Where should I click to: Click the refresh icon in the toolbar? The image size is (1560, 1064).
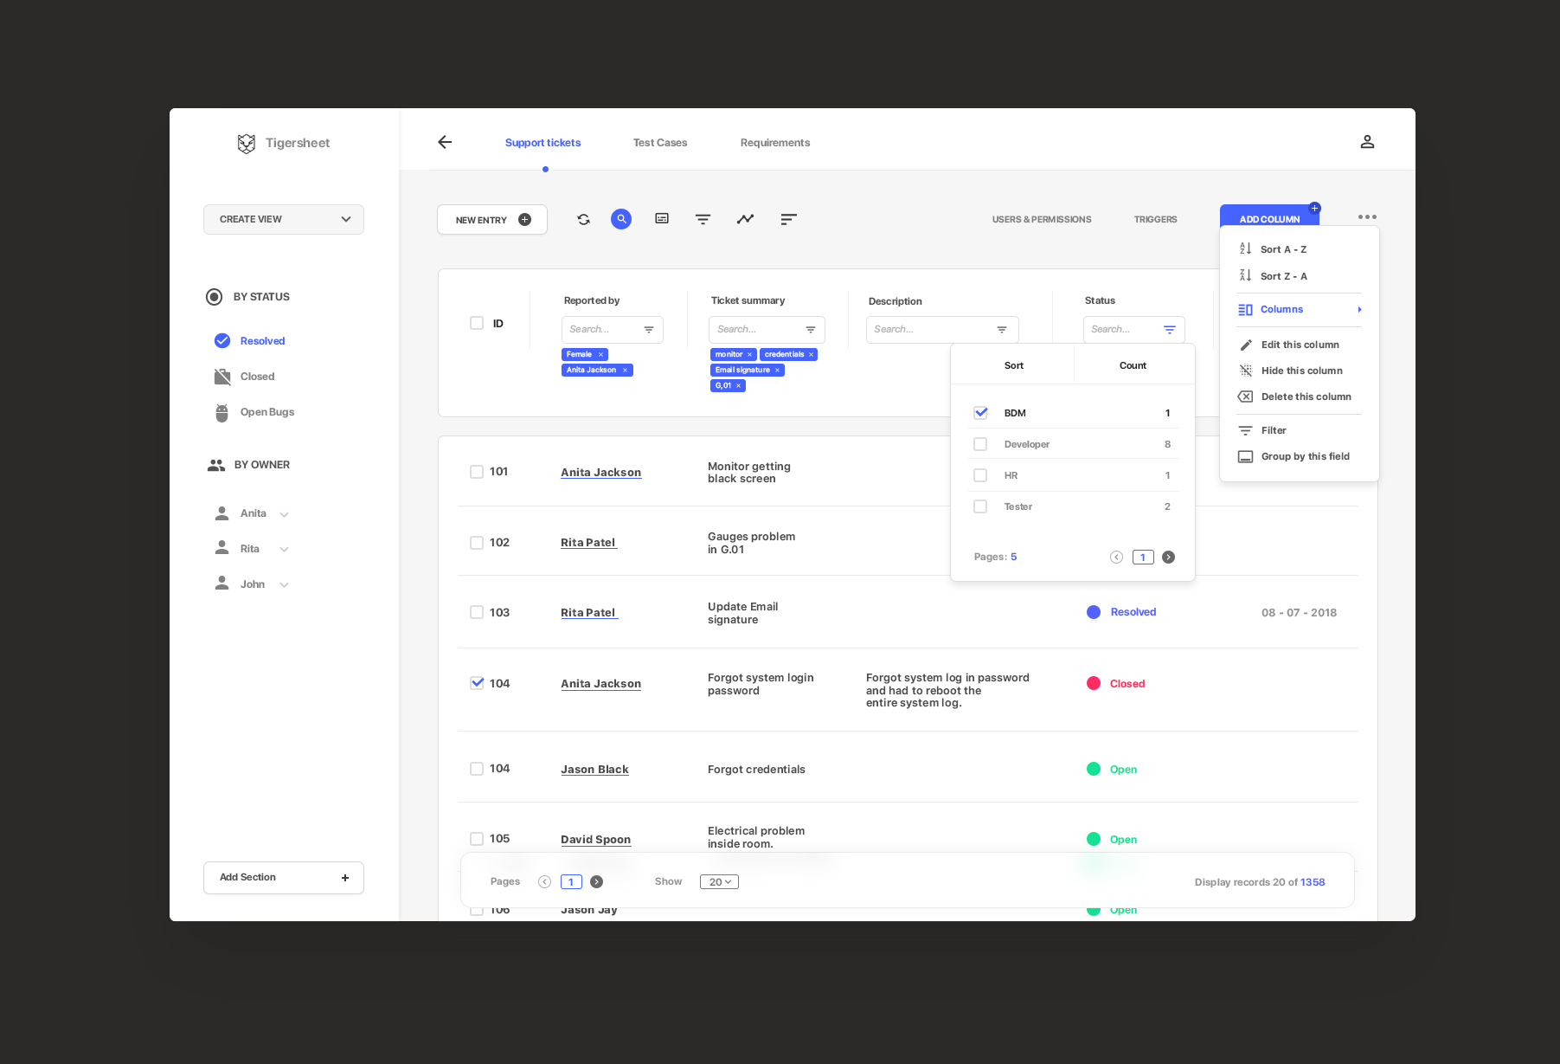[583, 220]
